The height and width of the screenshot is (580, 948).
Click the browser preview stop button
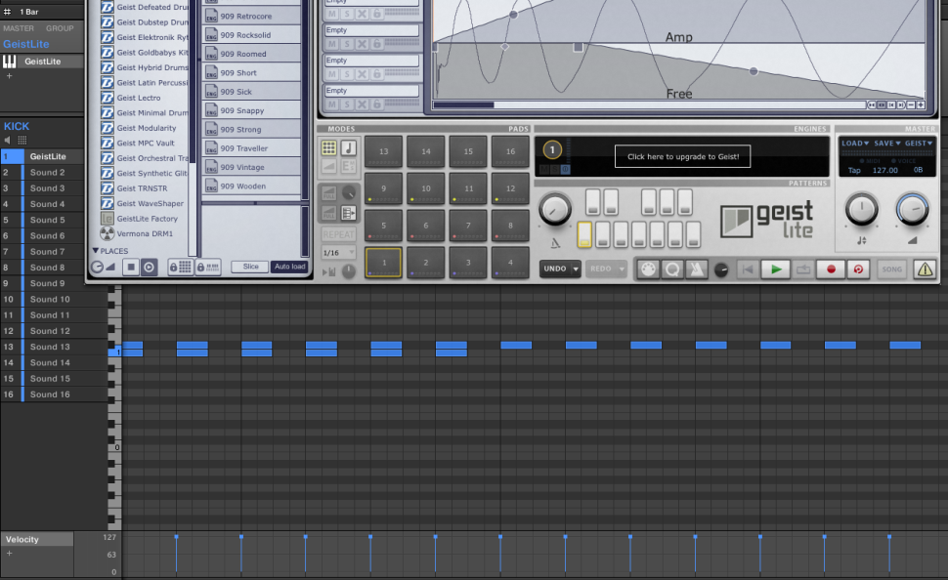(131, 267)
